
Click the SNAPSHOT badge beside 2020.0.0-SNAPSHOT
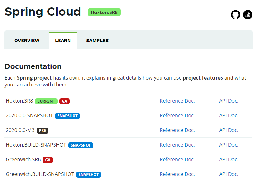[68, 116]
